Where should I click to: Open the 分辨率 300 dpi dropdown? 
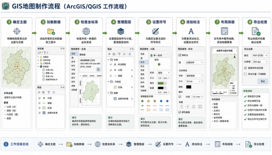pyautogui.click(x=260, y=62)
